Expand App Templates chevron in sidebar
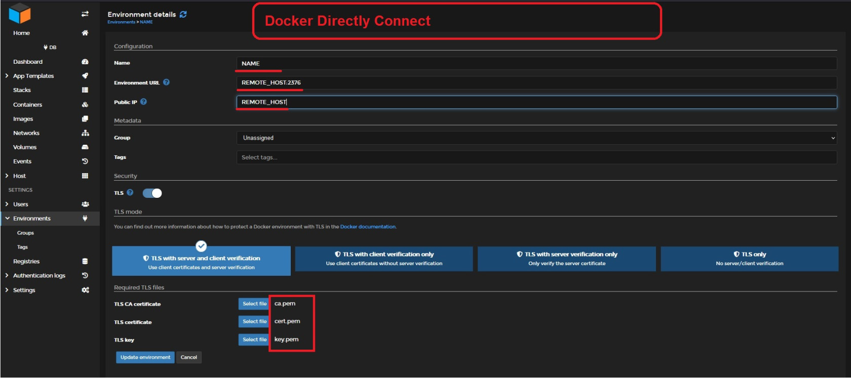This screenshot has height=378, width=851. point(7,76)
